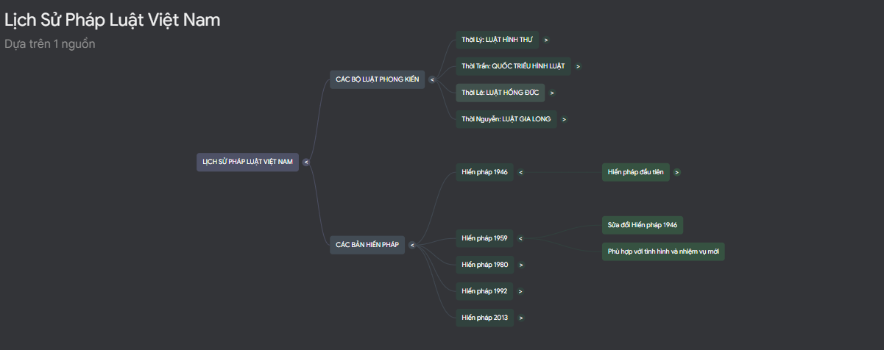Click the LỊCH SỬ PHÁP LUẬT VIỆT NAM root label

[247, 162]
